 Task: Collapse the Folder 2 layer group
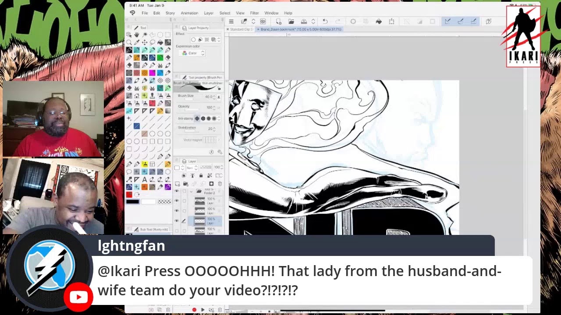click(192, 192)
